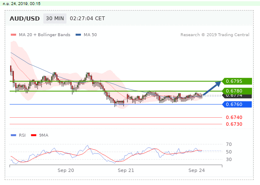The image size is (260, 185).
Task: Click the 02:27:04 CET time text
Action: pyautogui.click(x=88, y=18)
